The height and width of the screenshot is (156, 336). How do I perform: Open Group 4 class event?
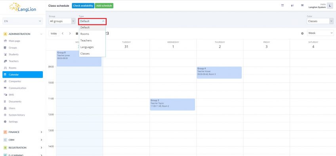(219, 72)
